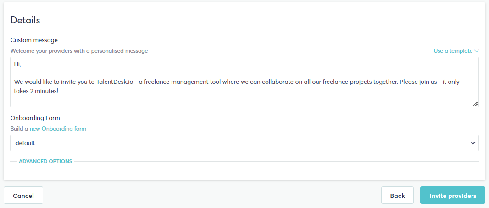489x208 pixels.
Task: Click the 'Build a' helper text
Action: click(x=19, y=129)
